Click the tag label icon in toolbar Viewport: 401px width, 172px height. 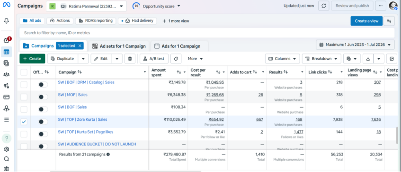[176, 59]
